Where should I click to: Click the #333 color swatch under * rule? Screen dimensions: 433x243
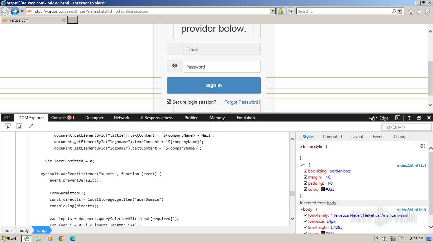tap(323, 189)
